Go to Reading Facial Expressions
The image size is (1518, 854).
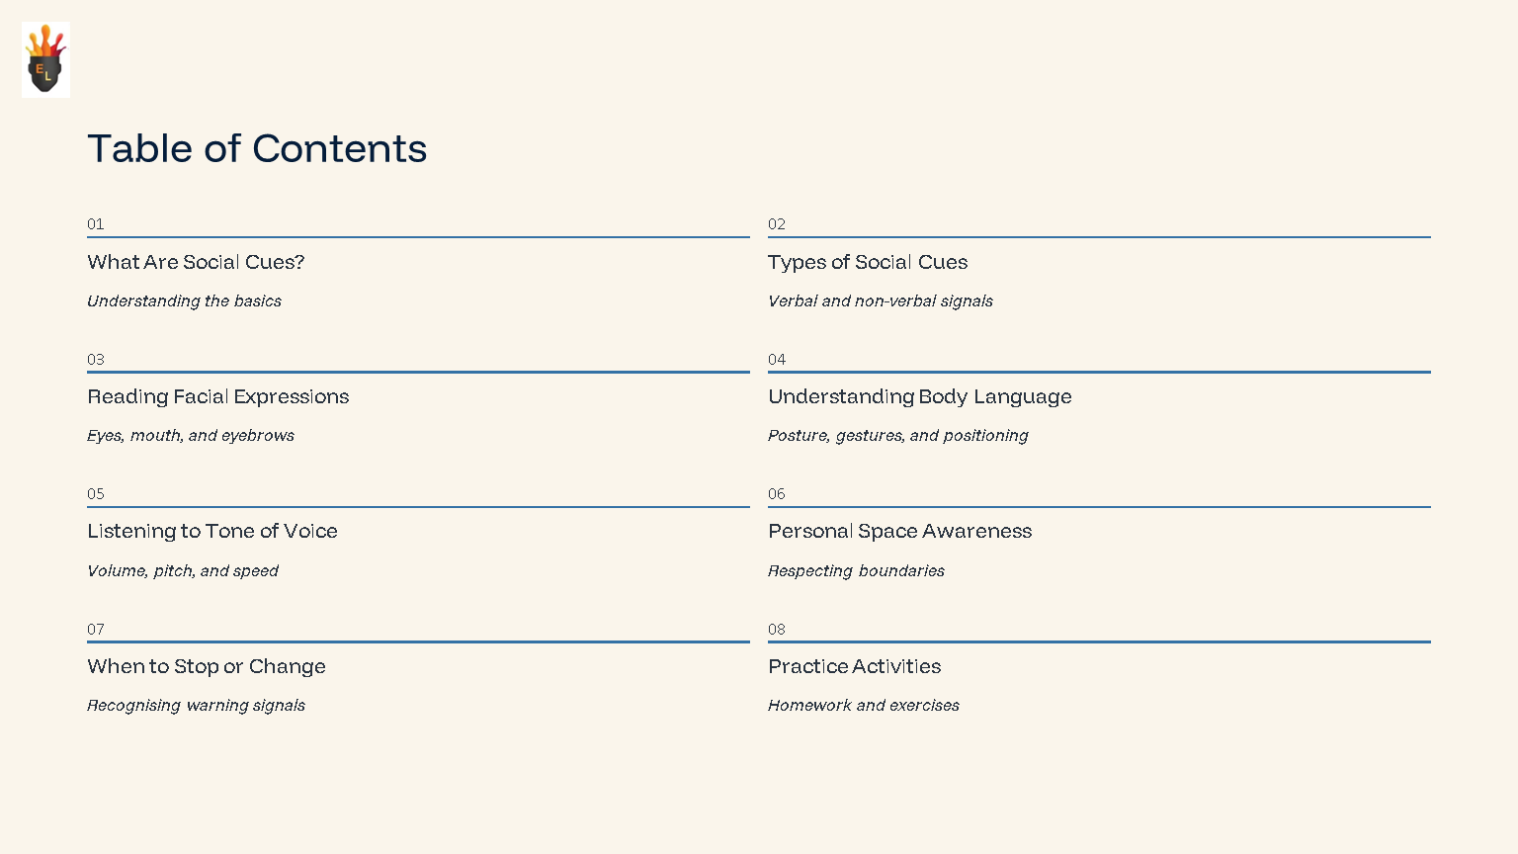point(217,396)
